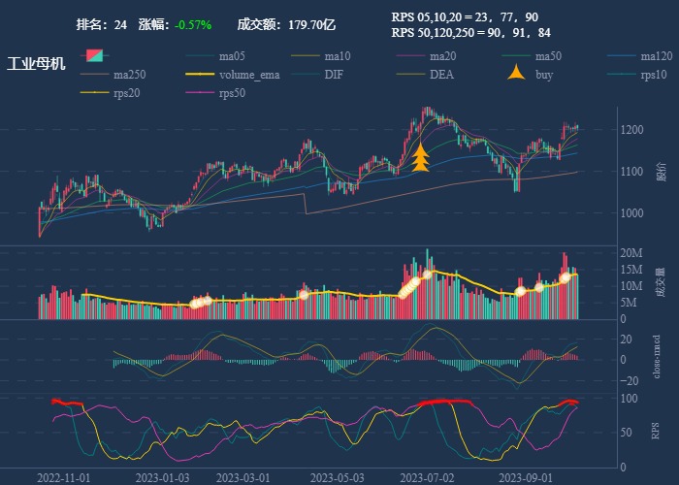Click the 2023-07-02 date axis label

[427, 477]
